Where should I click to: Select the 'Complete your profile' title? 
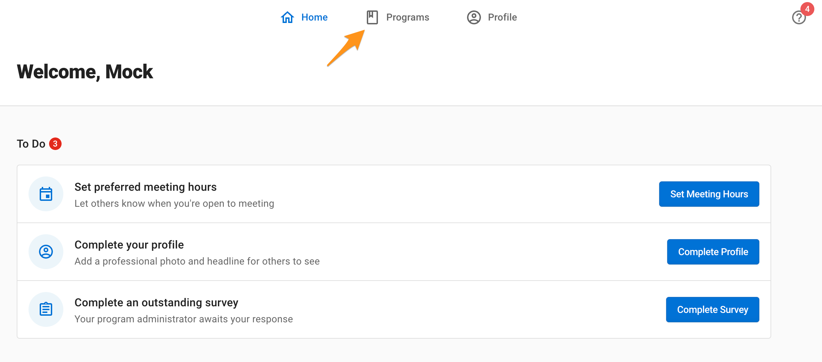pos(129,245)
